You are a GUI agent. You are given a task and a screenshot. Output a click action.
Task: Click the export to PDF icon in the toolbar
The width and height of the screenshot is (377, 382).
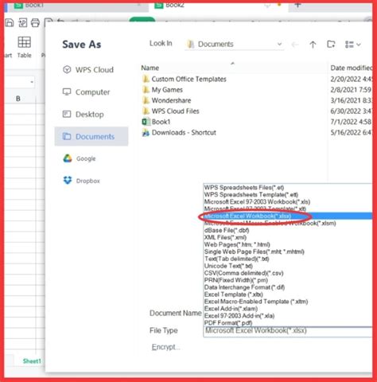tap(22, 22)
